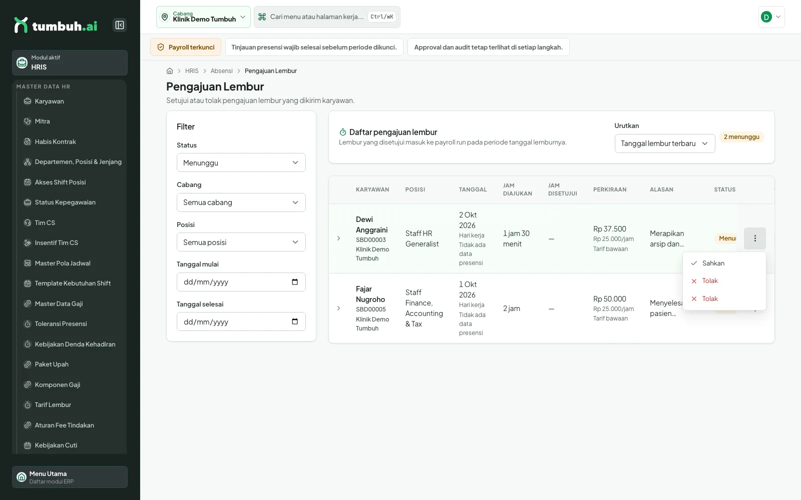Image resolution: width=801 pixels, height=500 pixels.
Task: Expand the Fajar Nugroho row
Action: (339, 308)
